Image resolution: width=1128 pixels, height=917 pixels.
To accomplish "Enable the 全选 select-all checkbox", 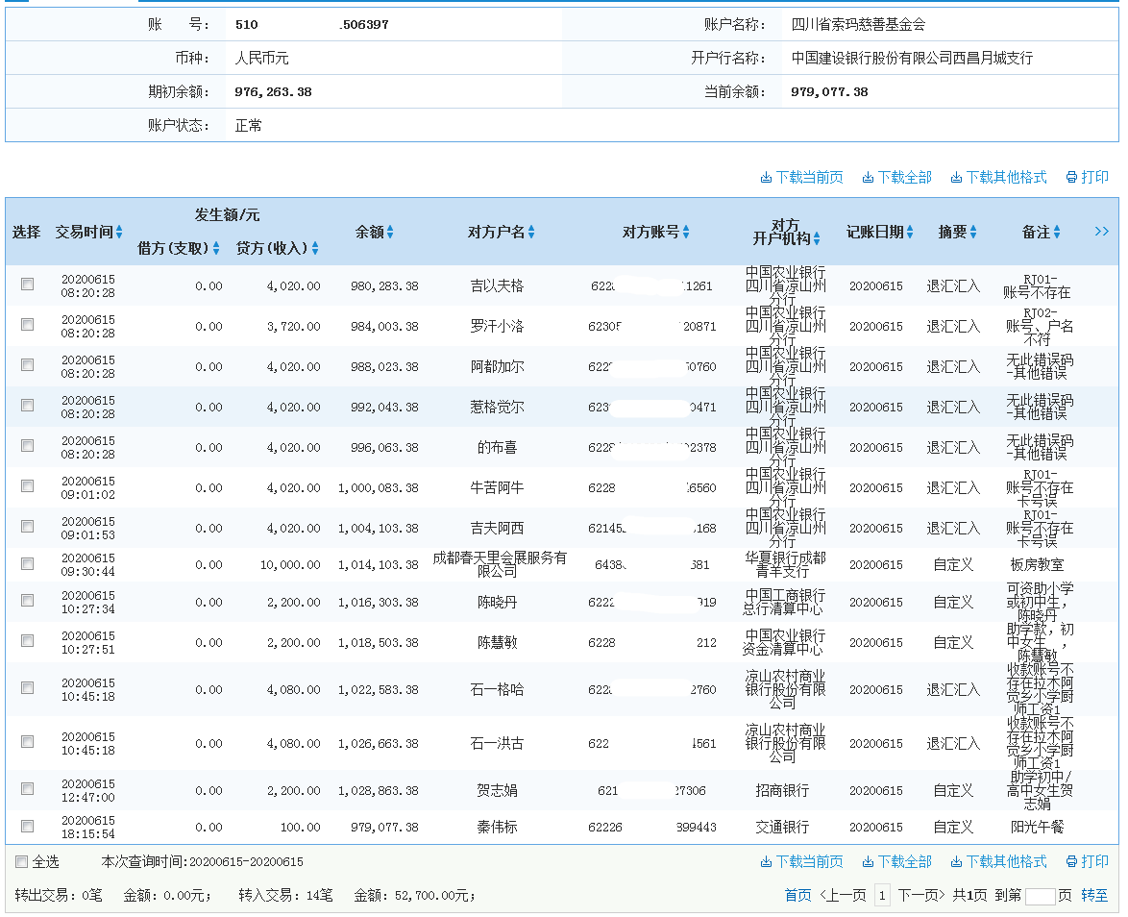I will click(22, 862).
